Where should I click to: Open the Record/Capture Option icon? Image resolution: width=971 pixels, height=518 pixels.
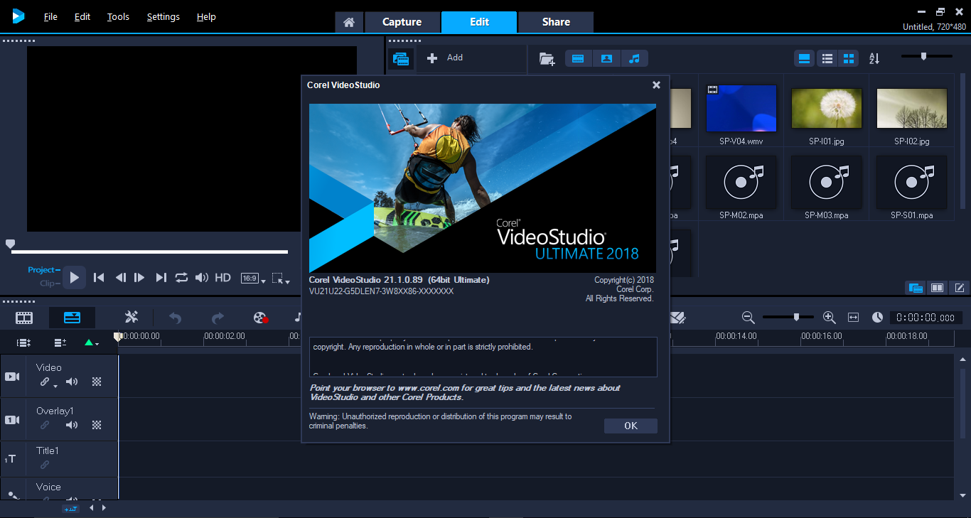click(x=261, y=318)
